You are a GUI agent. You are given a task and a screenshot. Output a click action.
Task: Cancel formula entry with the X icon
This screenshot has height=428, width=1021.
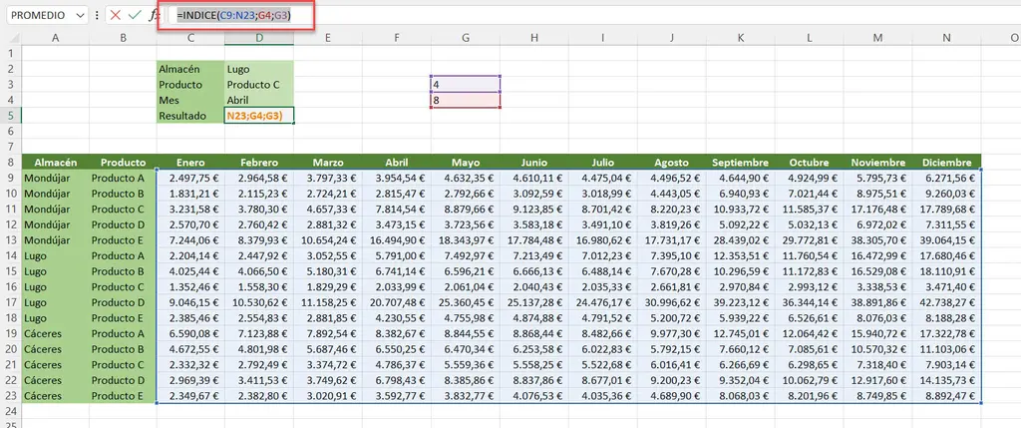(x=116, y=15)
